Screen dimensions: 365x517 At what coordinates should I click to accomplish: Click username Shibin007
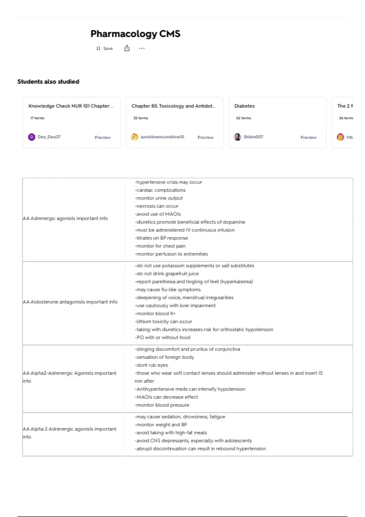[253, 137]
